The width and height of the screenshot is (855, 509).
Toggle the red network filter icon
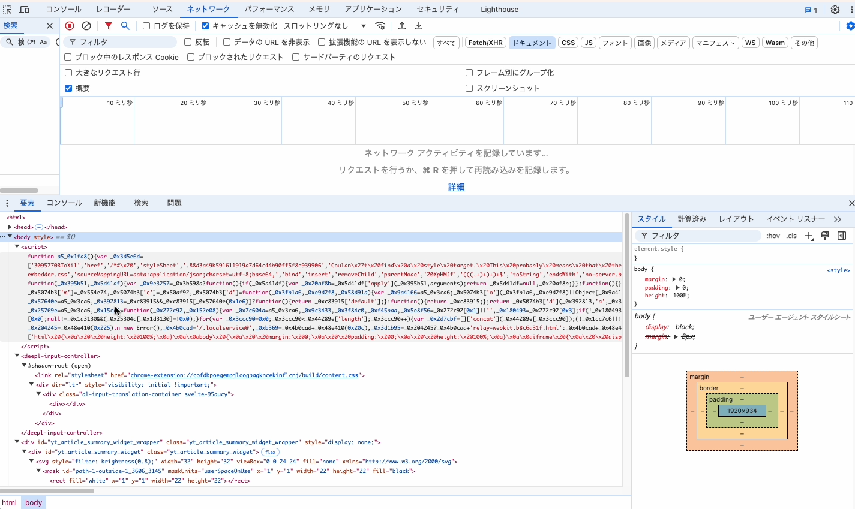(x=109, y=26)
